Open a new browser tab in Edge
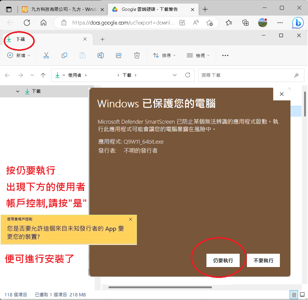This screenshot has height=300, width=308. pyautogui.click(x=205, y=9)
